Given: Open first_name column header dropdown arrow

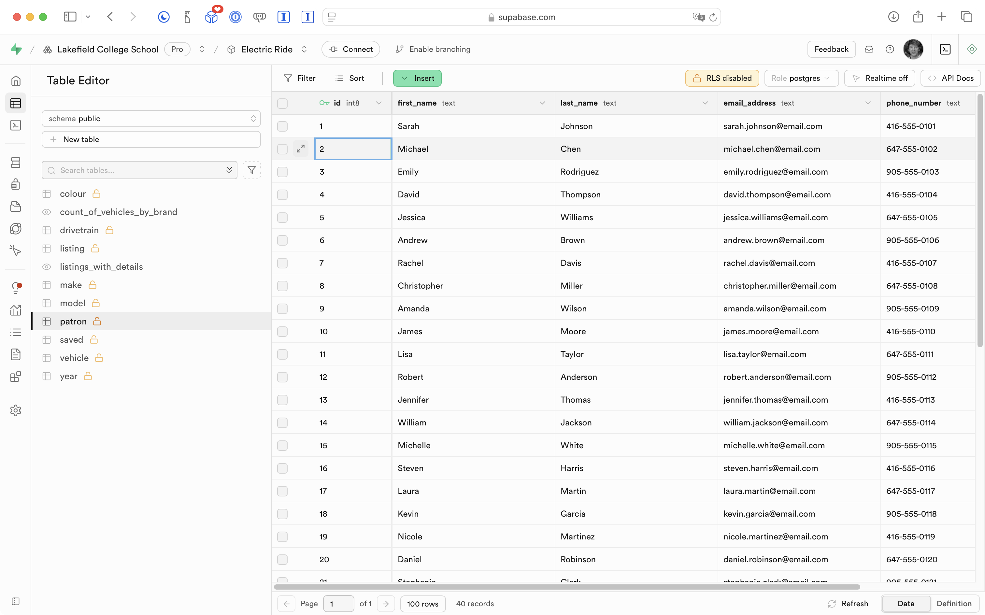Looking at the screenshot, I should [x=542, y=103].
